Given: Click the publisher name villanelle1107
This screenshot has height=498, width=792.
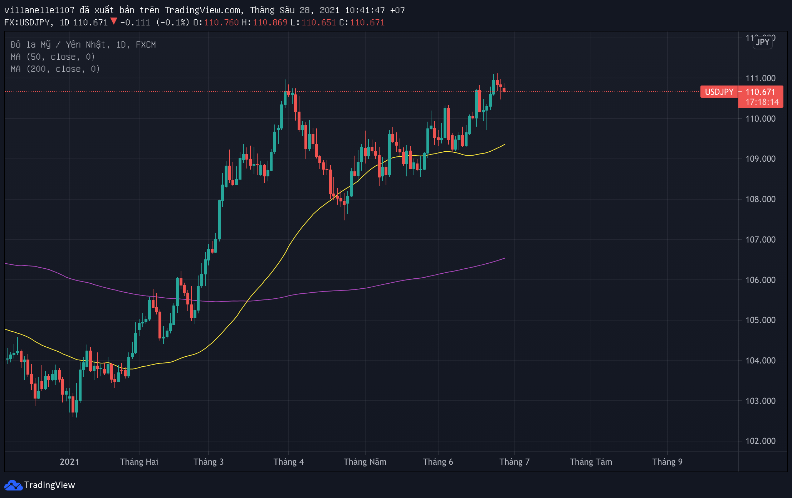Looking at the screenshot, I should pos(39,10).
